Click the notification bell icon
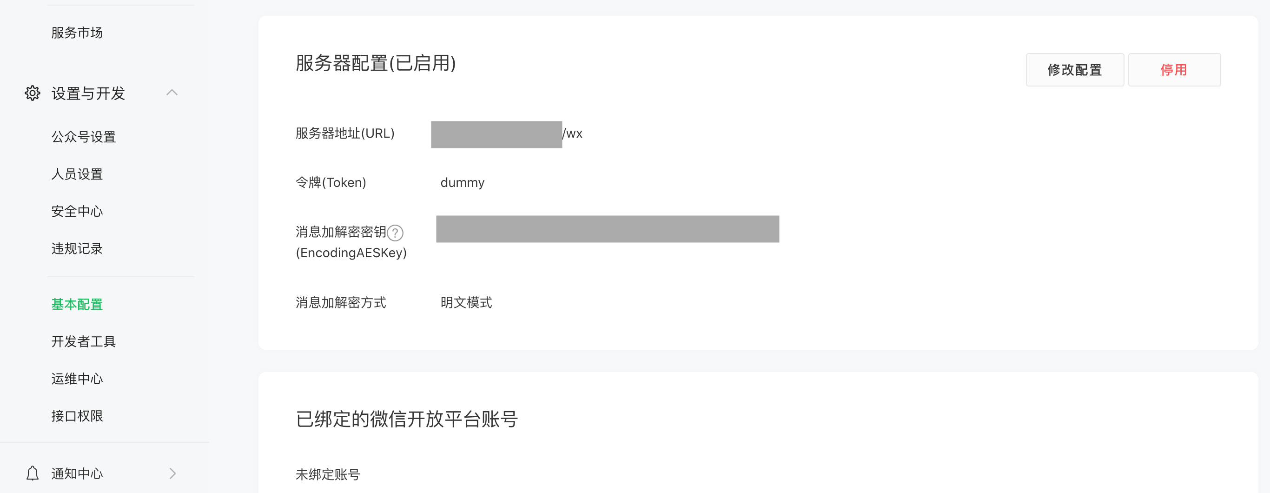 point(33,473)
